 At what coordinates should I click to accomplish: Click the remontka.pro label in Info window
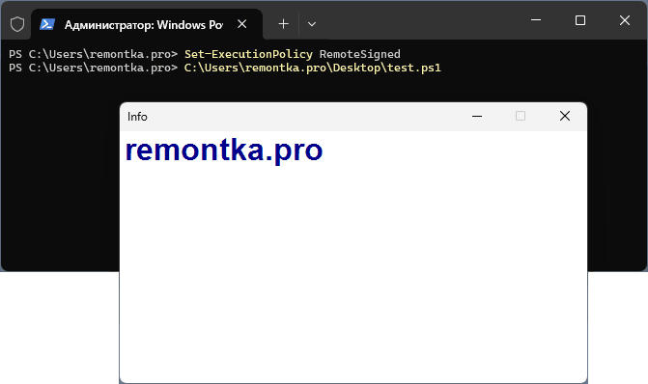(x=224, y=151)
